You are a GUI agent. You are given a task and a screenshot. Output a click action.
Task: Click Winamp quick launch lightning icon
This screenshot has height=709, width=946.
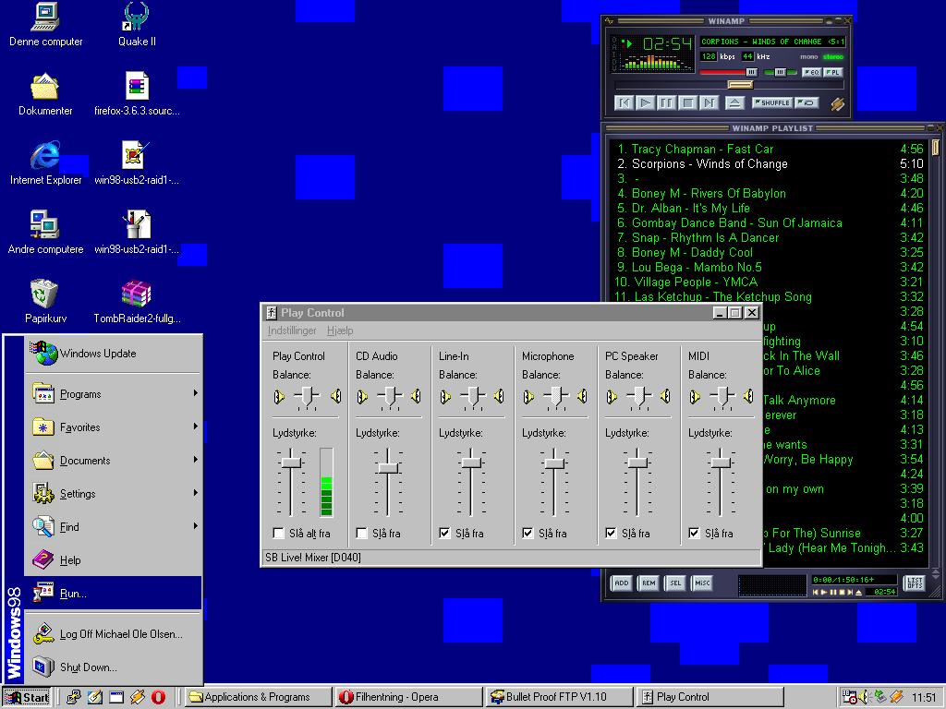[137, 697]
